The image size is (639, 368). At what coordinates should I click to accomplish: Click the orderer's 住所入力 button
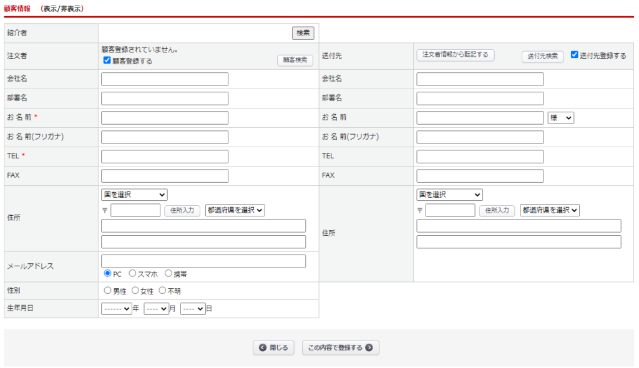(182, 210)
